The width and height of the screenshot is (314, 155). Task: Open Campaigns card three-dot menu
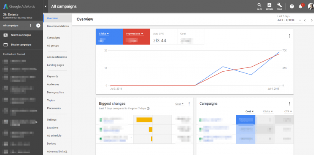point(289,104)
